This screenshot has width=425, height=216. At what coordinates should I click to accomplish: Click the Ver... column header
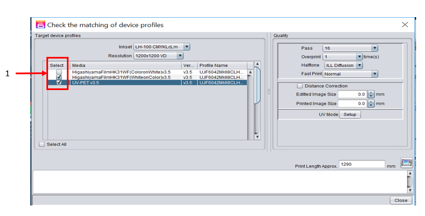(189, 65)
